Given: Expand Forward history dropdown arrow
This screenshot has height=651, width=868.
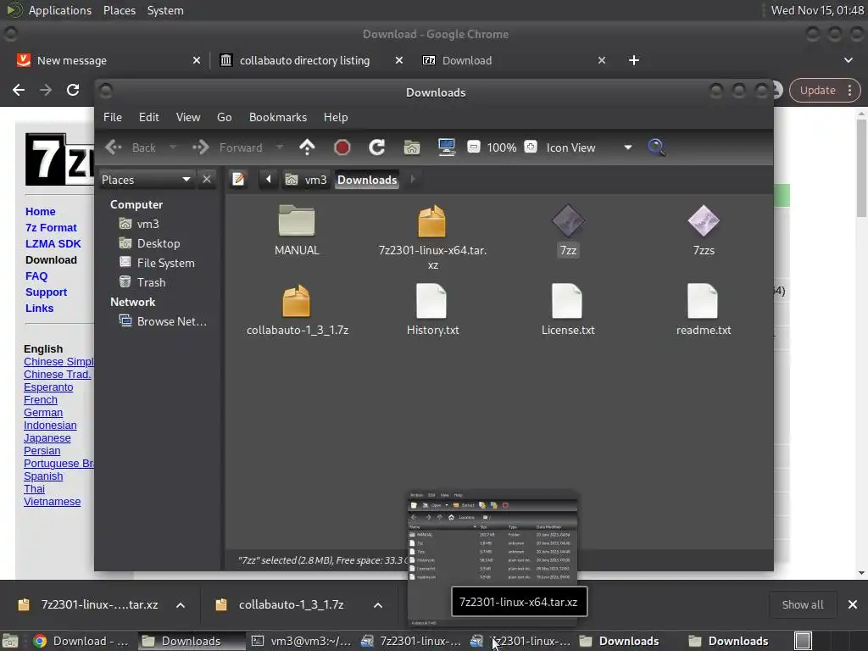Looking at the screenshot, I should tap(280, 147).
